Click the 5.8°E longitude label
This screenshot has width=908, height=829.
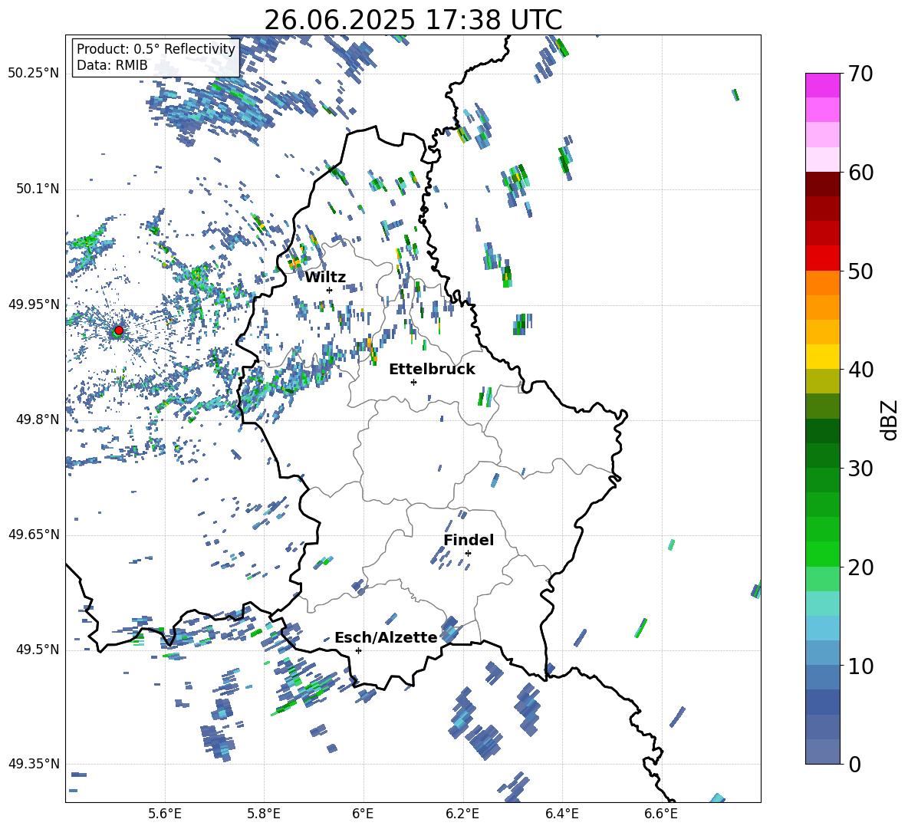click(264, 814)
